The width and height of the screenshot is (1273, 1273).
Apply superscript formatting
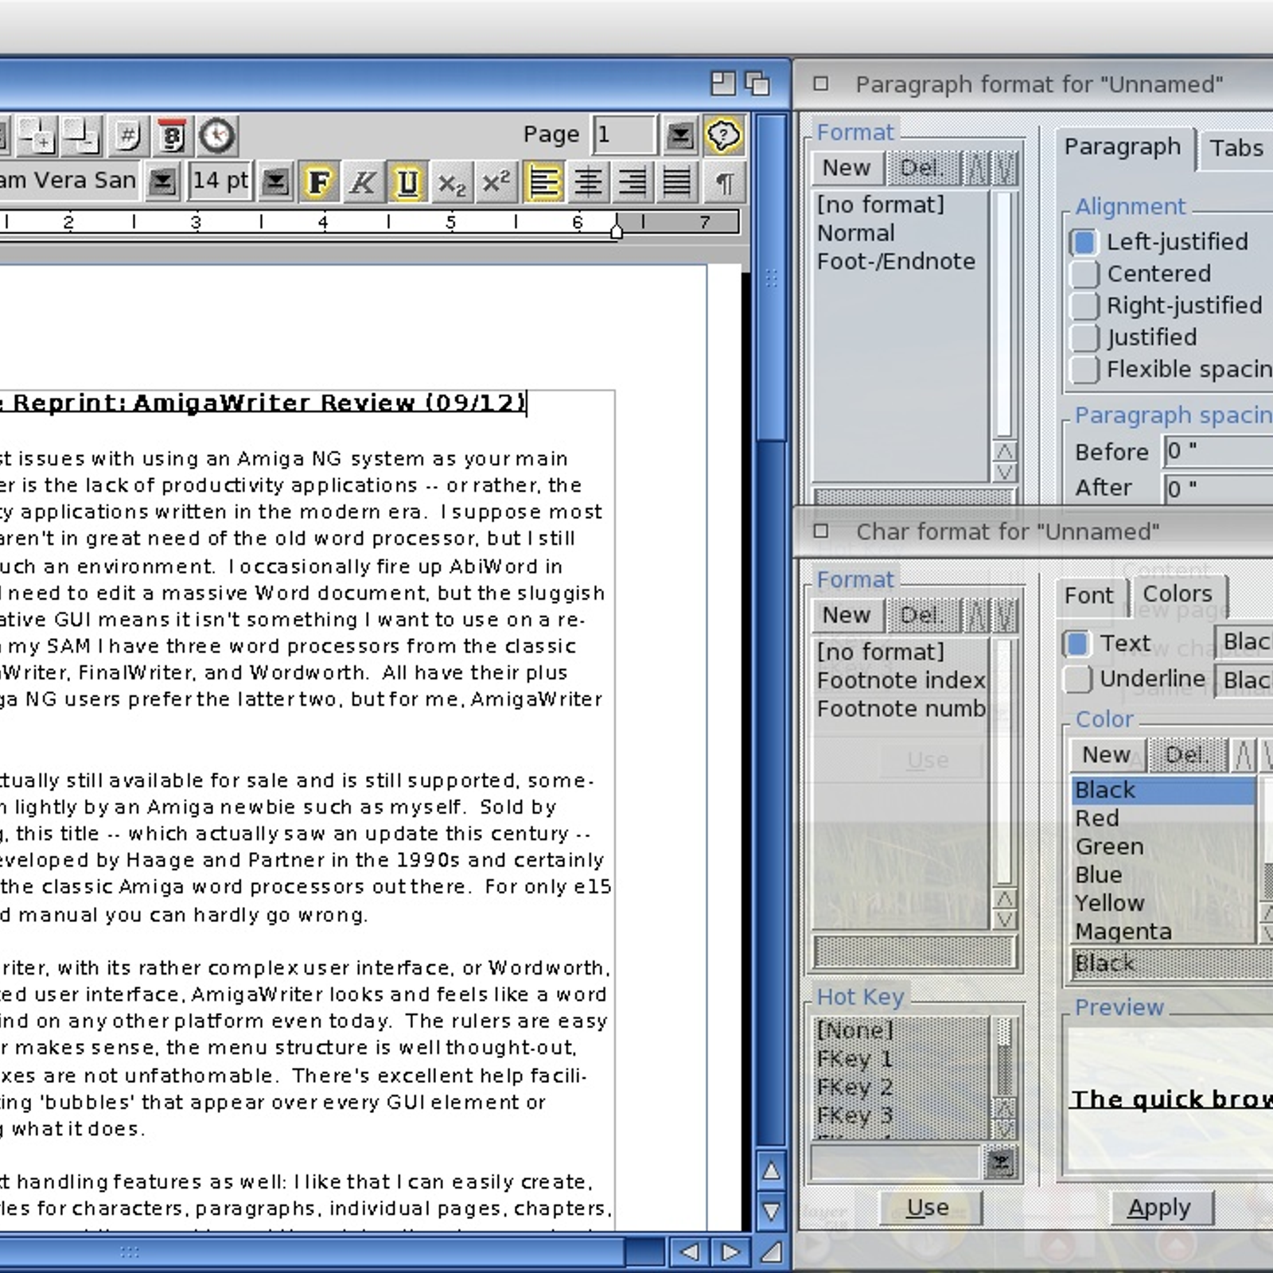coord(496,182)
